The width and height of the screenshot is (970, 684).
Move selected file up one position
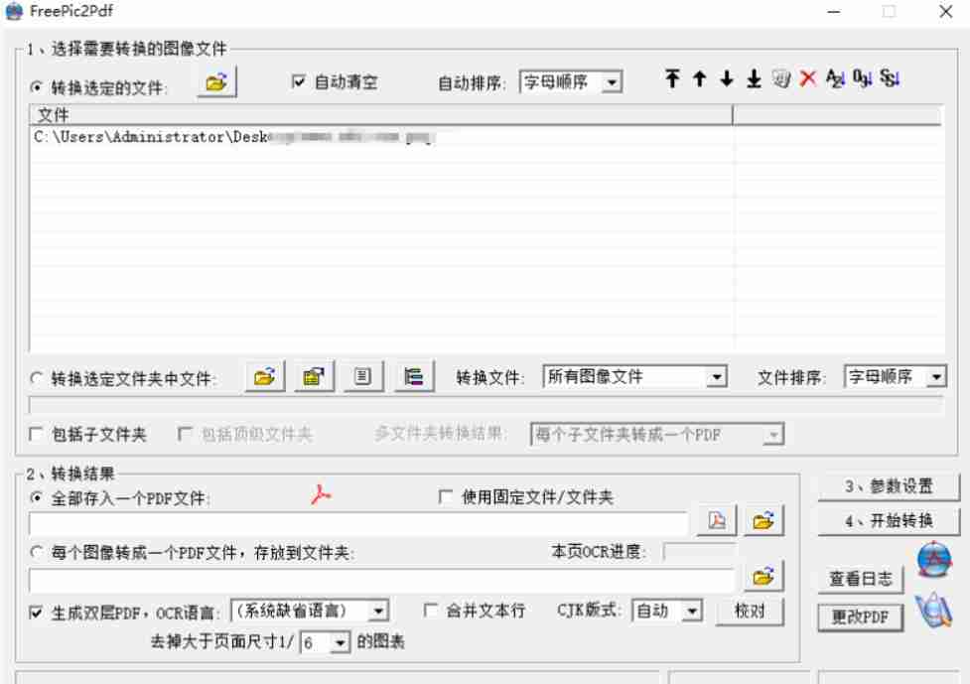[x=700, y=78]
